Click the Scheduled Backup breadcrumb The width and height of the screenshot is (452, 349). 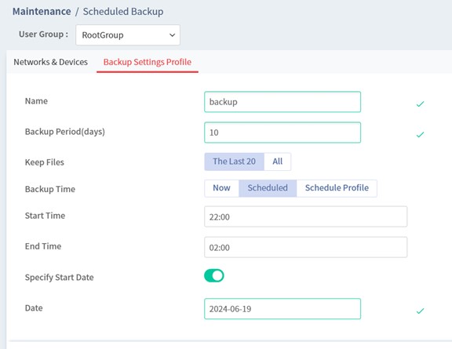point(123,12)
